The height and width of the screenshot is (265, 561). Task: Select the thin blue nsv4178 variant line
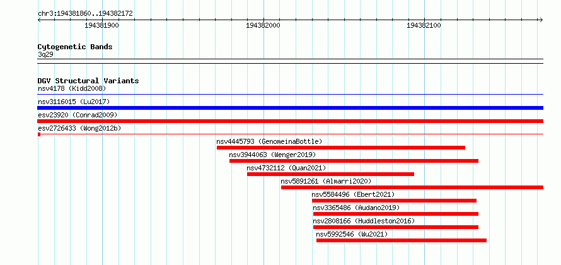291,95
